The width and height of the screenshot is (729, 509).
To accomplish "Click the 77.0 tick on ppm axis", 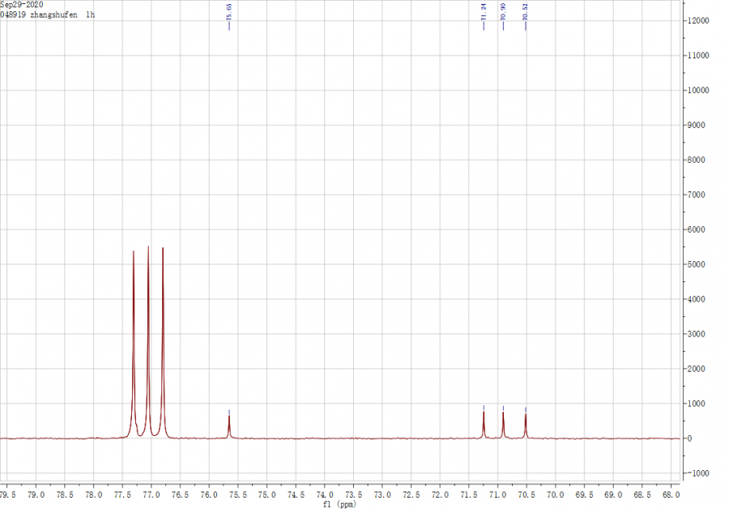I will [x=151, y=494].
